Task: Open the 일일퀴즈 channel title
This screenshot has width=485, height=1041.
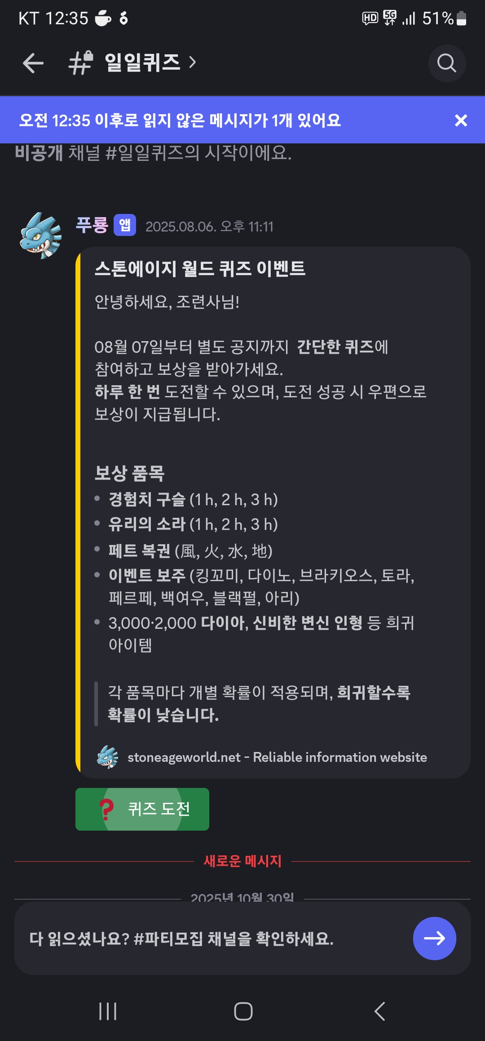Action: (x=142, y=62)
